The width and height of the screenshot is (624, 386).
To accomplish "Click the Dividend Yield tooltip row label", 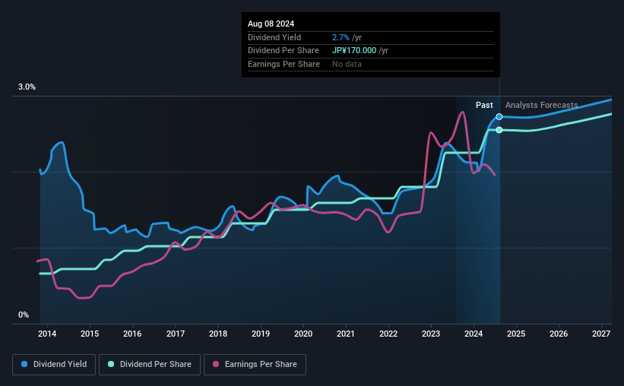I will coord(274,37).
